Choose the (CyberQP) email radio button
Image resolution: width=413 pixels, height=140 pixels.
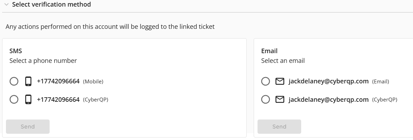click(x=266, y=99)
